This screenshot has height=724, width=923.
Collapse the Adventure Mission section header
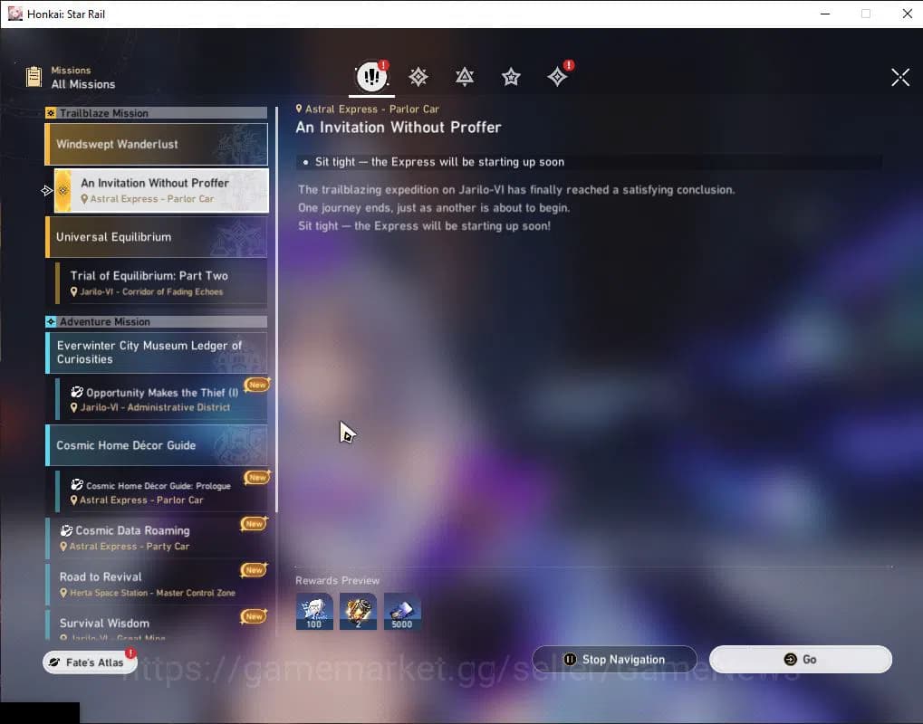pos(156,322)
